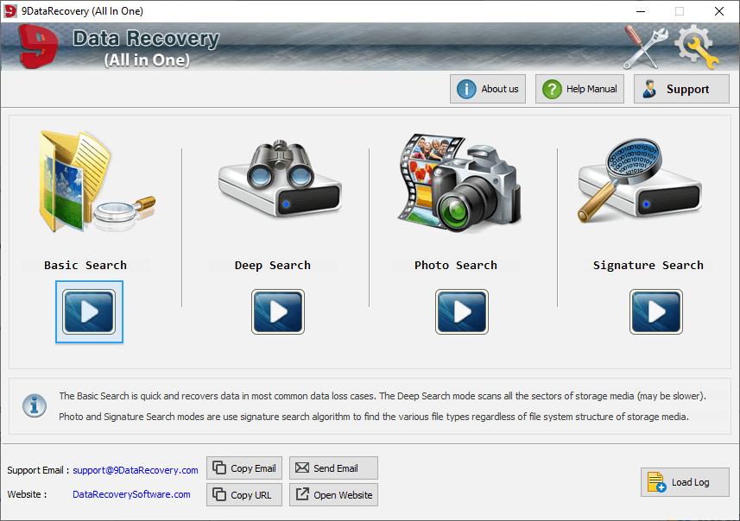Click the Data Recovery banner title text
The image size is (740, 521).
[x=146, y=38]
